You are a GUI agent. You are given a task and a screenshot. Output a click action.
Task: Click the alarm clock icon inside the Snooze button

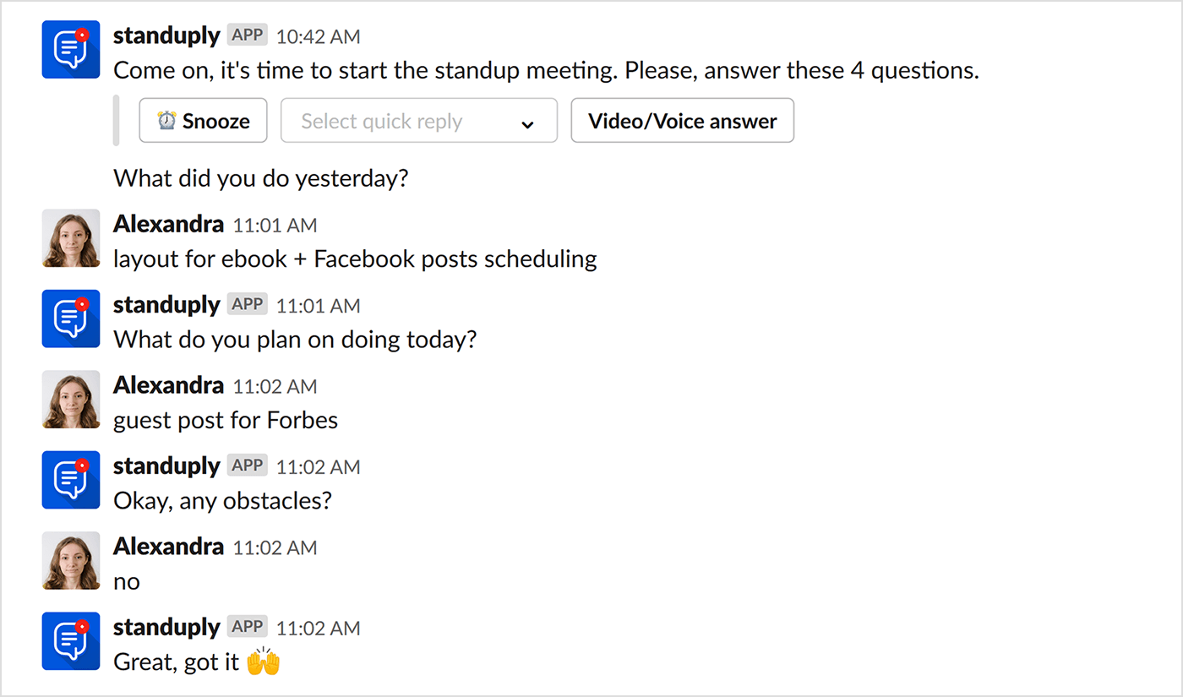[x=164, y=120]
